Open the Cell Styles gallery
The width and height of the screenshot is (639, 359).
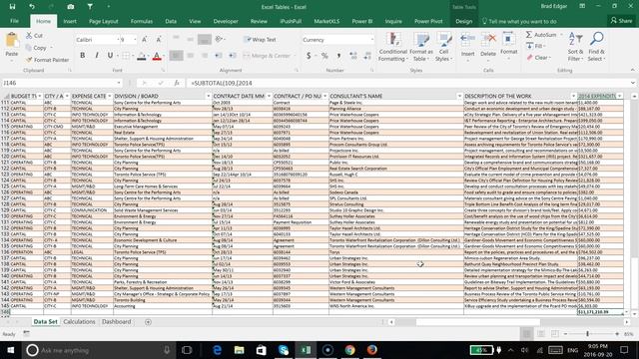click(443, 47)
